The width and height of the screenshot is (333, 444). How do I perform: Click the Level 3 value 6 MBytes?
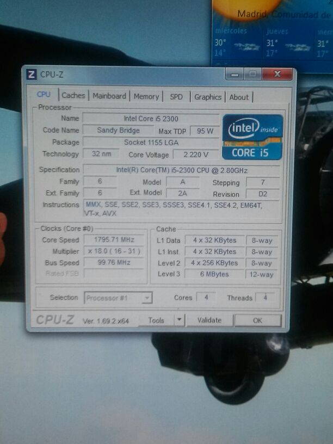pos(214,274)
